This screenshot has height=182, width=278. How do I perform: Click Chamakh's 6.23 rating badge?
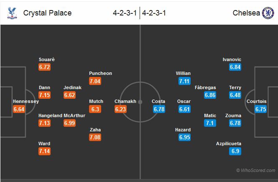tap(120, 109)
